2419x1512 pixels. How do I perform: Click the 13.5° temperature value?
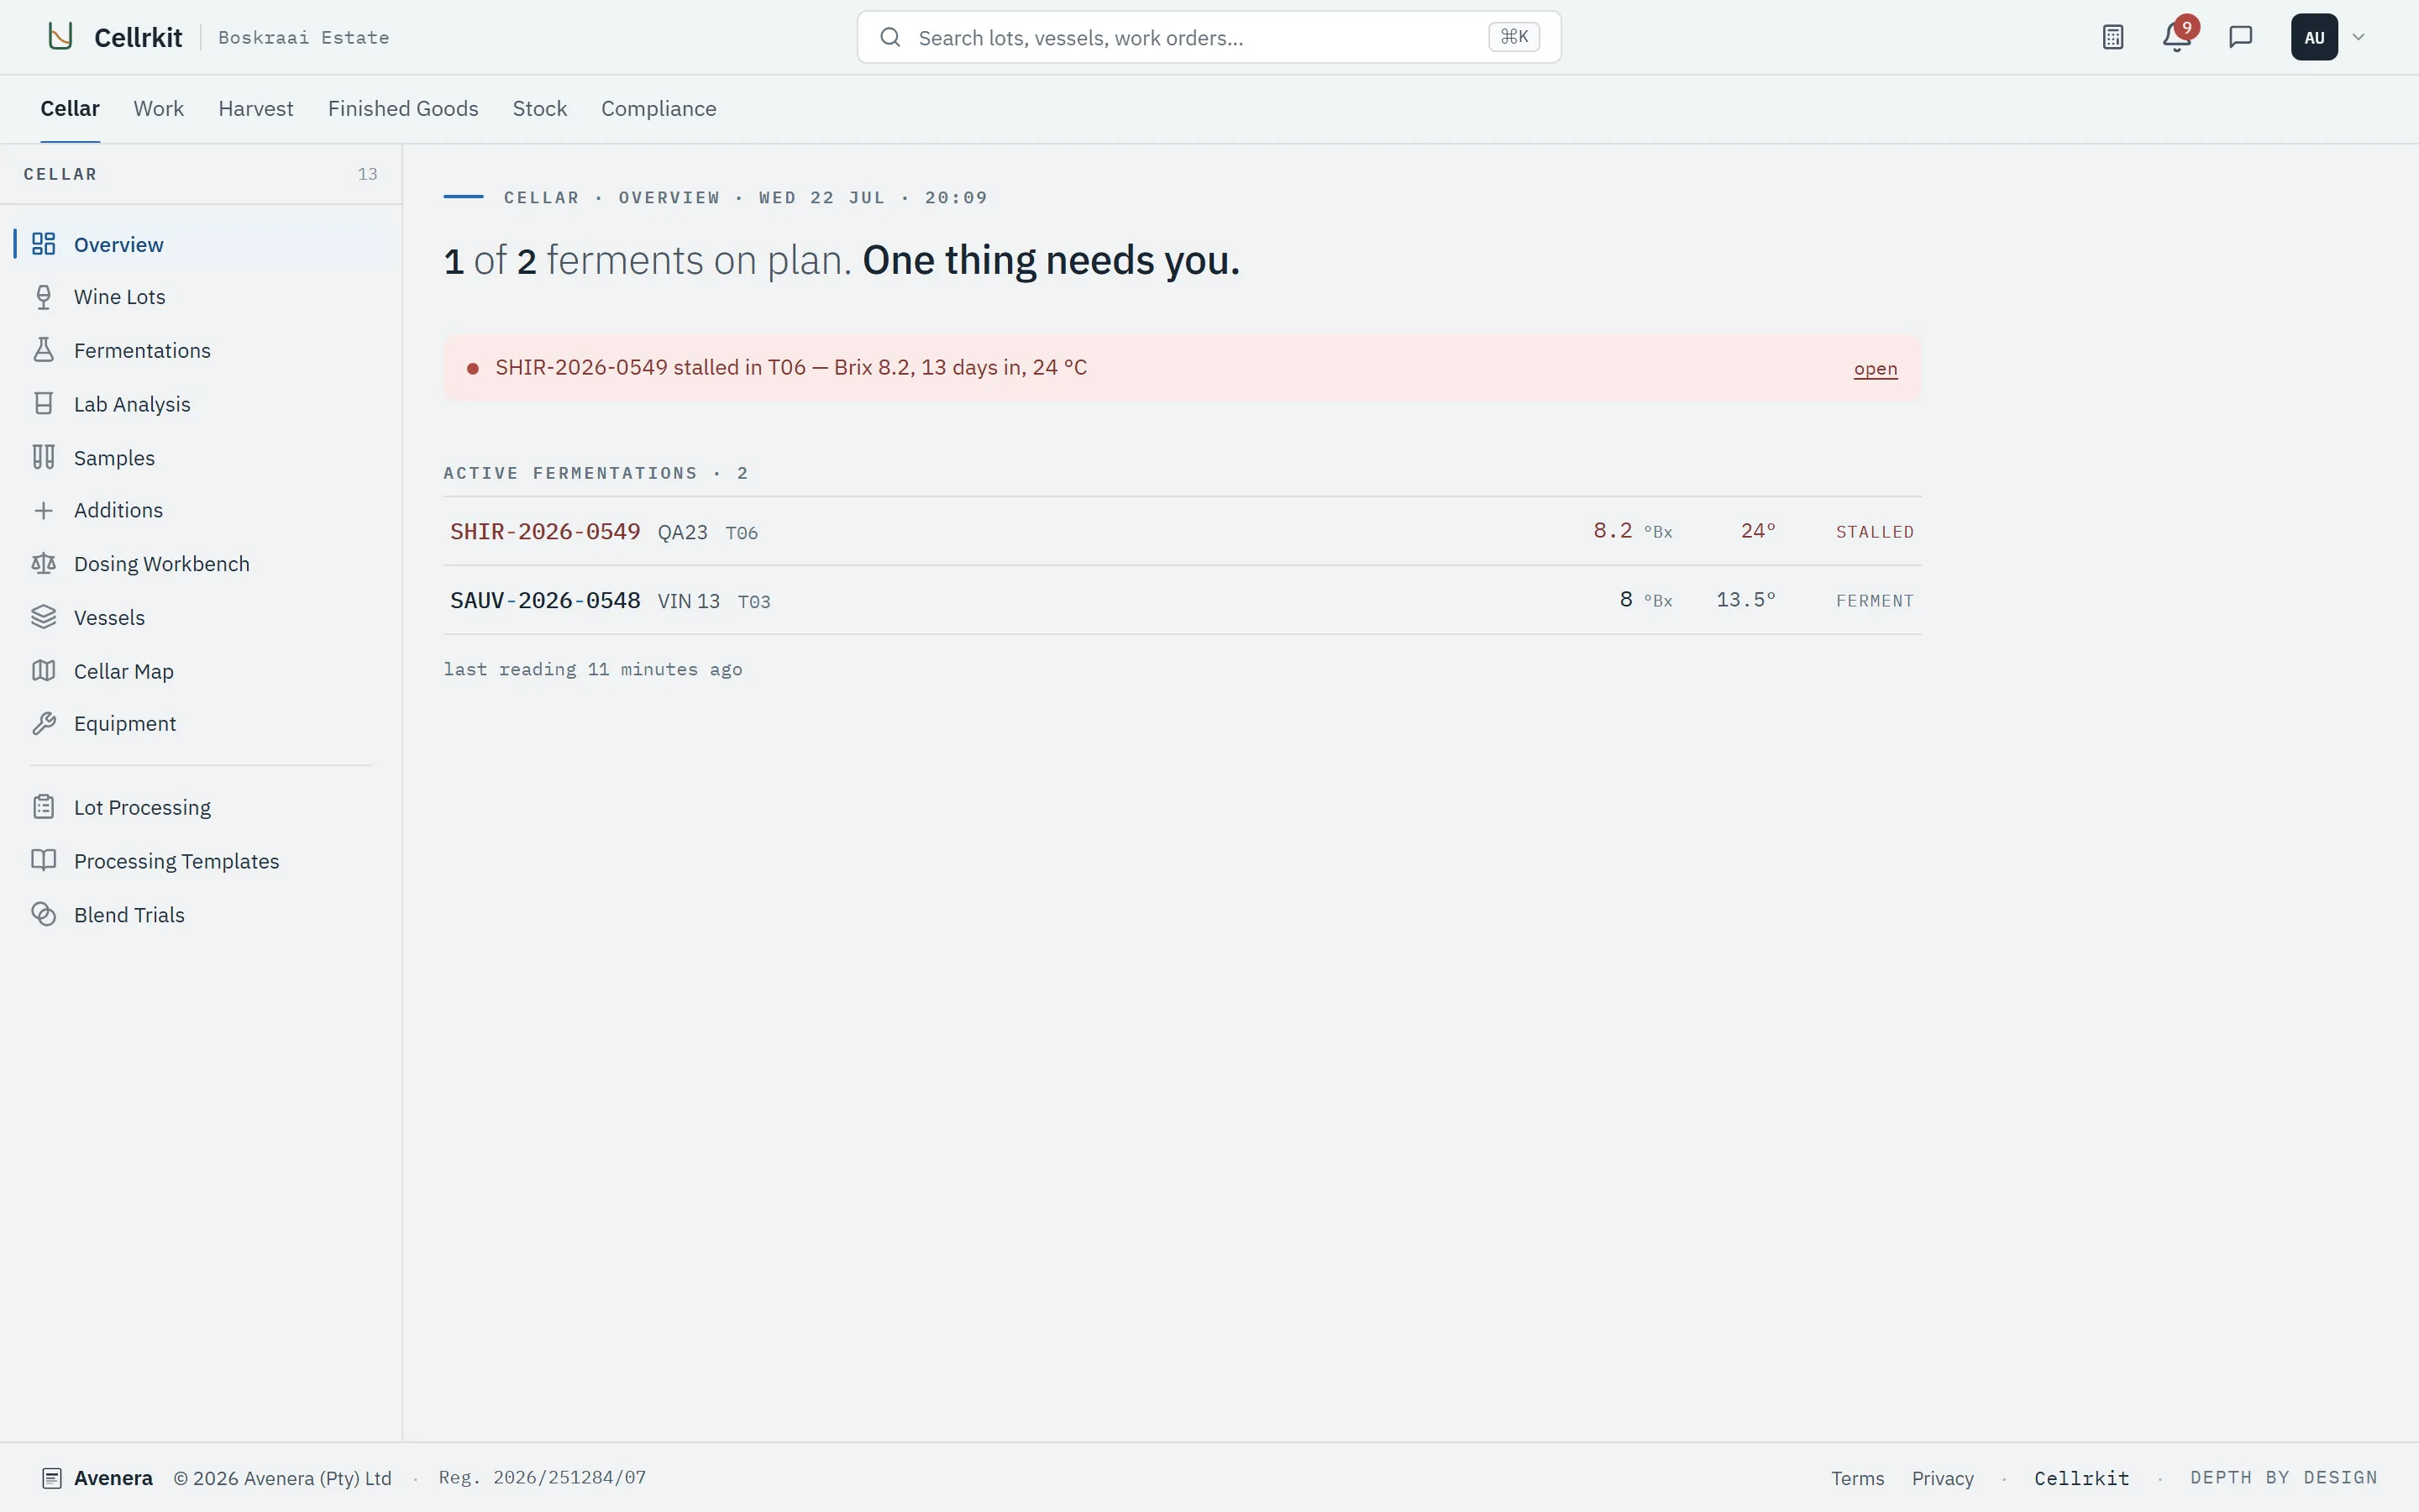point(1745,600)
